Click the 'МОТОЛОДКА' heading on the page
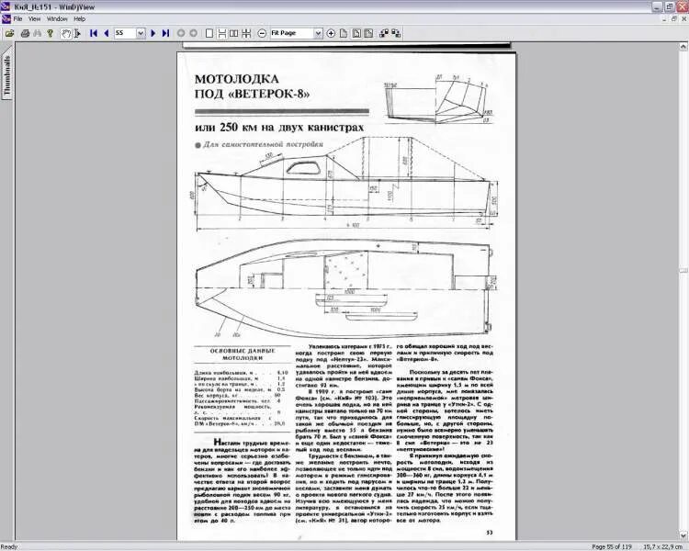Image resolution: width=689 pixels, height=551 pixels. click(236, 79)
